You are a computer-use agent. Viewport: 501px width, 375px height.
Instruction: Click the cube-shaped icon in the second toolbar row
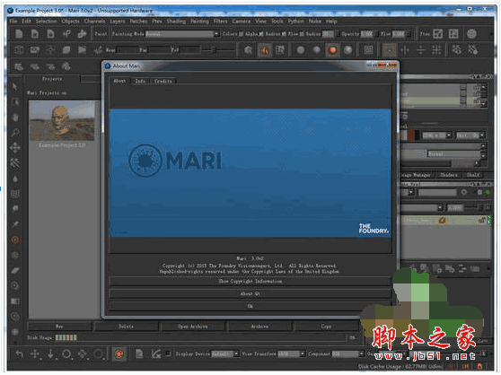(19, 49)
